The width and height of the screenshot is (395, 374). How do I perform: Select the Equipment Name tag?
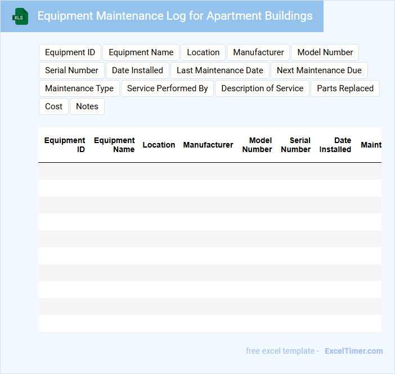141,52
